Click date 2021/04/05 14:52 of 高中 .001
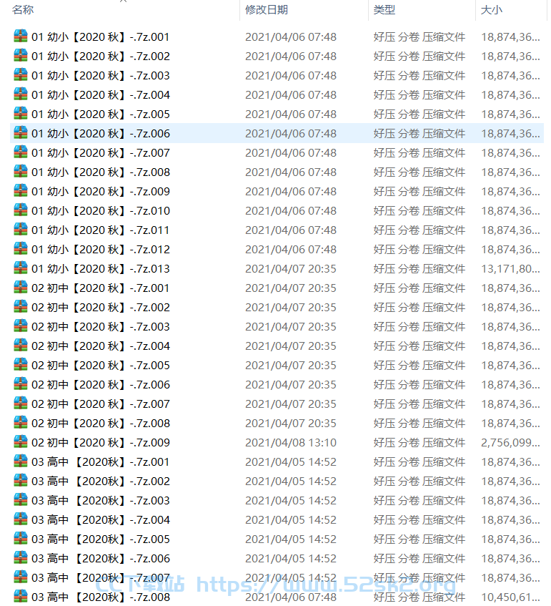The image size is (551, 606). point(291,462)
